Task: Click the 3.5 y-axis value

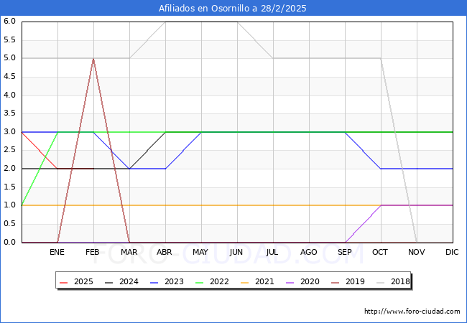Action: 9,113
